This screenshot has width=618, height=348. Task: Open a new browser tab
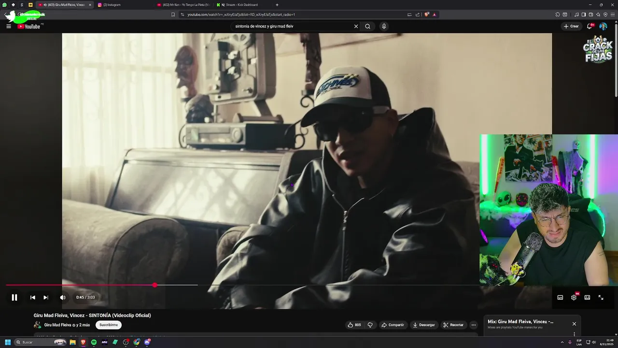[x=277, y=5]
